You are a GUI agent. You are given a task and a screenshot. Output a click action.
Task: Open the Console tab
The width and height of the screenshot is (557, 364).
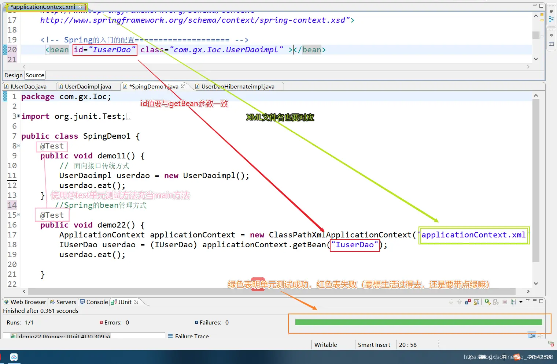(x=94, y=302)
